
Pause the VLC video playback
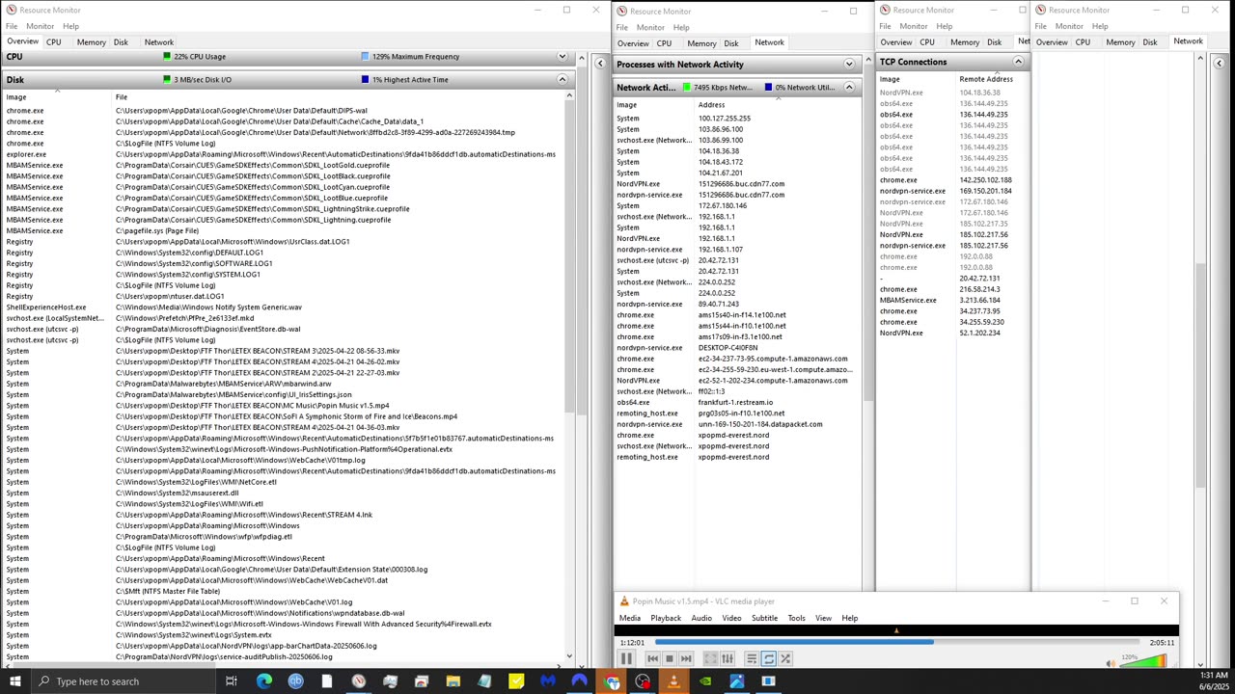pyautogui.click(x=626, y=658)
